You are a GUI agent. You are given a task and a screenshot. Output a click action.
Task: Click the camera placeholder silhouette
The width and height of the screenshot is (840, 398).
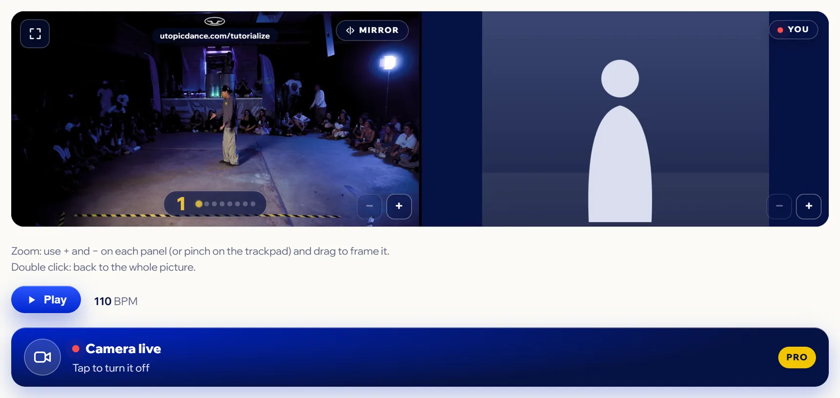coord(620,141)
